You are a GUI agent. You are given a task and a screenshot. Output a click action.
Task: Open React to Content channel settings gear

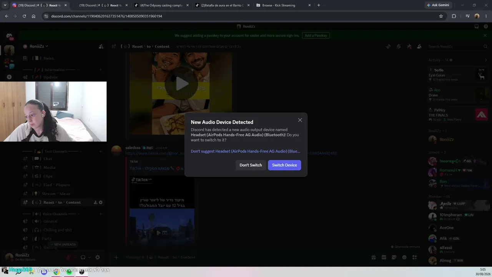pyautogui.click(x=101, y=202)
